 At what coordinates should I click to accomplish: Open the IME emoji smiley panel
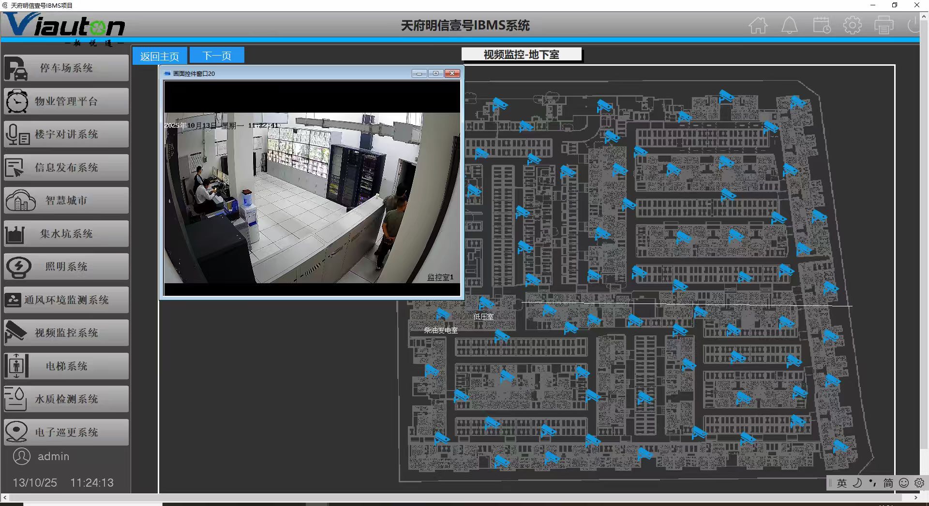[904, 483]
